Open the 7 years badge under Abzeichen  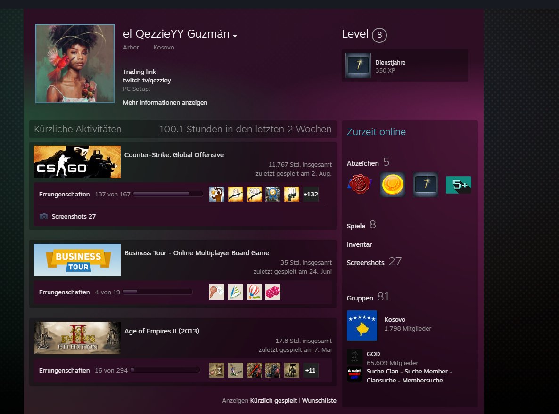426,184
